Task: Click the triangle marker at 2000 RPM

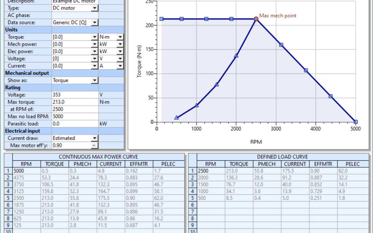Action: (236, 56)
